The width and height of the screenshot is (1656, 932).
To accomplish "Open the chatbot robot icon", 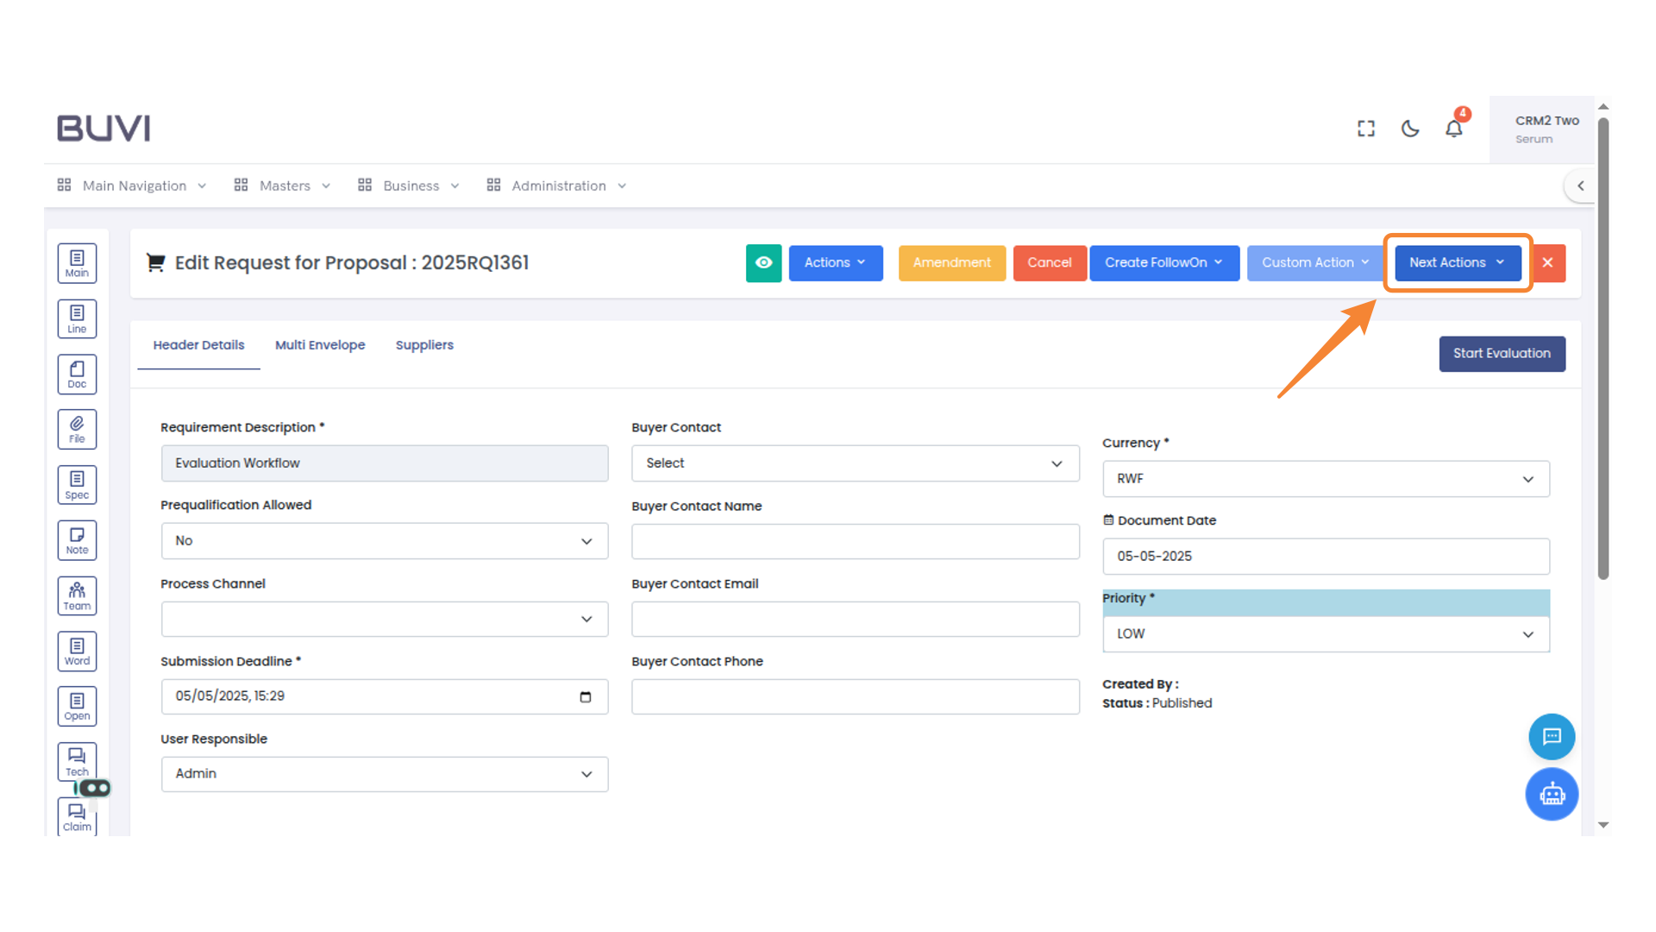I will click(x=1552, y=794).
